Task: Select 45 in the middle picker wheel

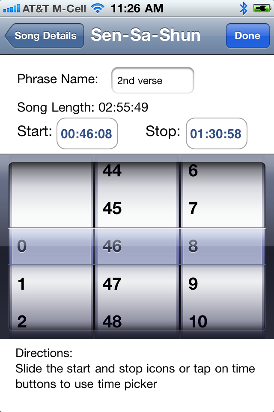Action: click(x=112, y=209)
